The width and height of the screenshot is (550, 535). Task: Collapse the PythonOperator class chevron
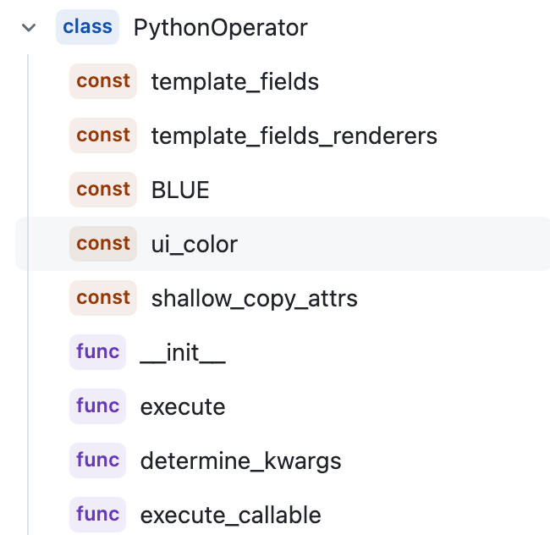[29, 27]
